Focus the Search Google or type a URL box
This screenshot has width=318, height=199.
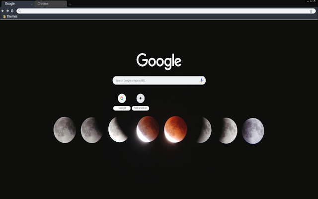159,81
